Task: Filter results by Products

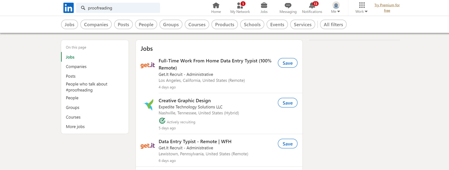Action: (224, 25)
